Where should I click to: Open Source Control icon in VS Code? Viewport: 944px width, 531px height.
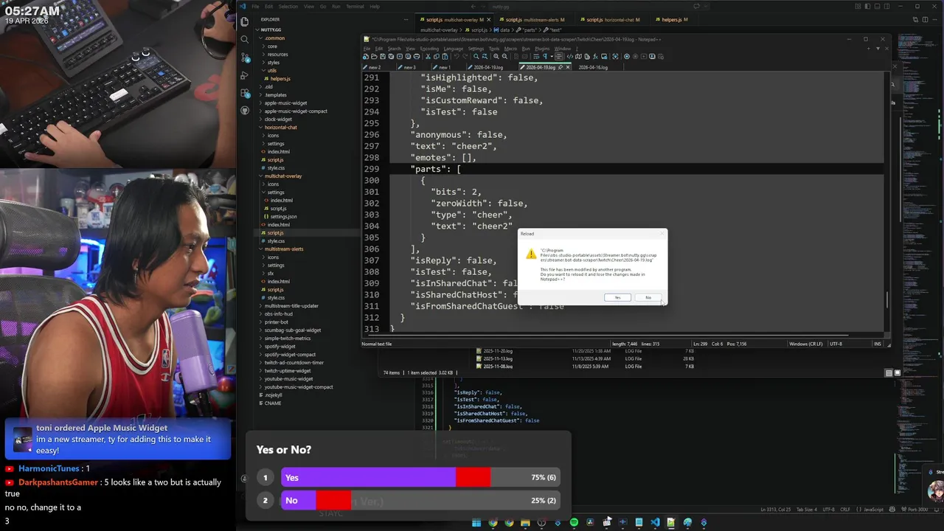[x=245, y=58]
